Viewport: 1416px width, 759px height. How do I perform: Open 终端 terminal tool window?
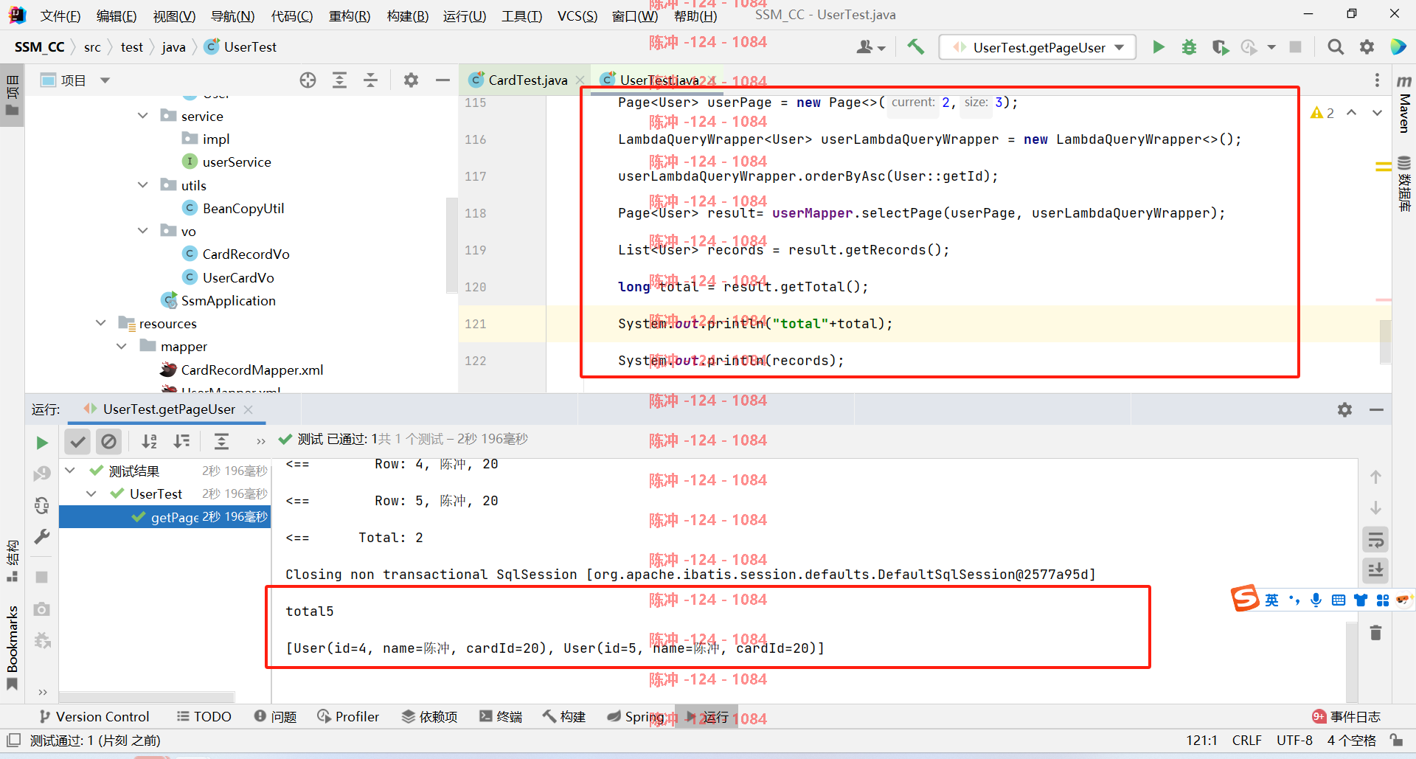[501, 716]
